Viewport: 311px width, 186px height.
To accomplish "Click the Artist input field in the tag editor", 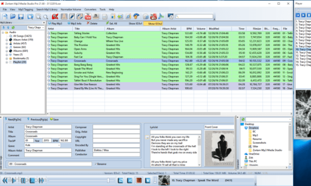I will pos(48,127).
